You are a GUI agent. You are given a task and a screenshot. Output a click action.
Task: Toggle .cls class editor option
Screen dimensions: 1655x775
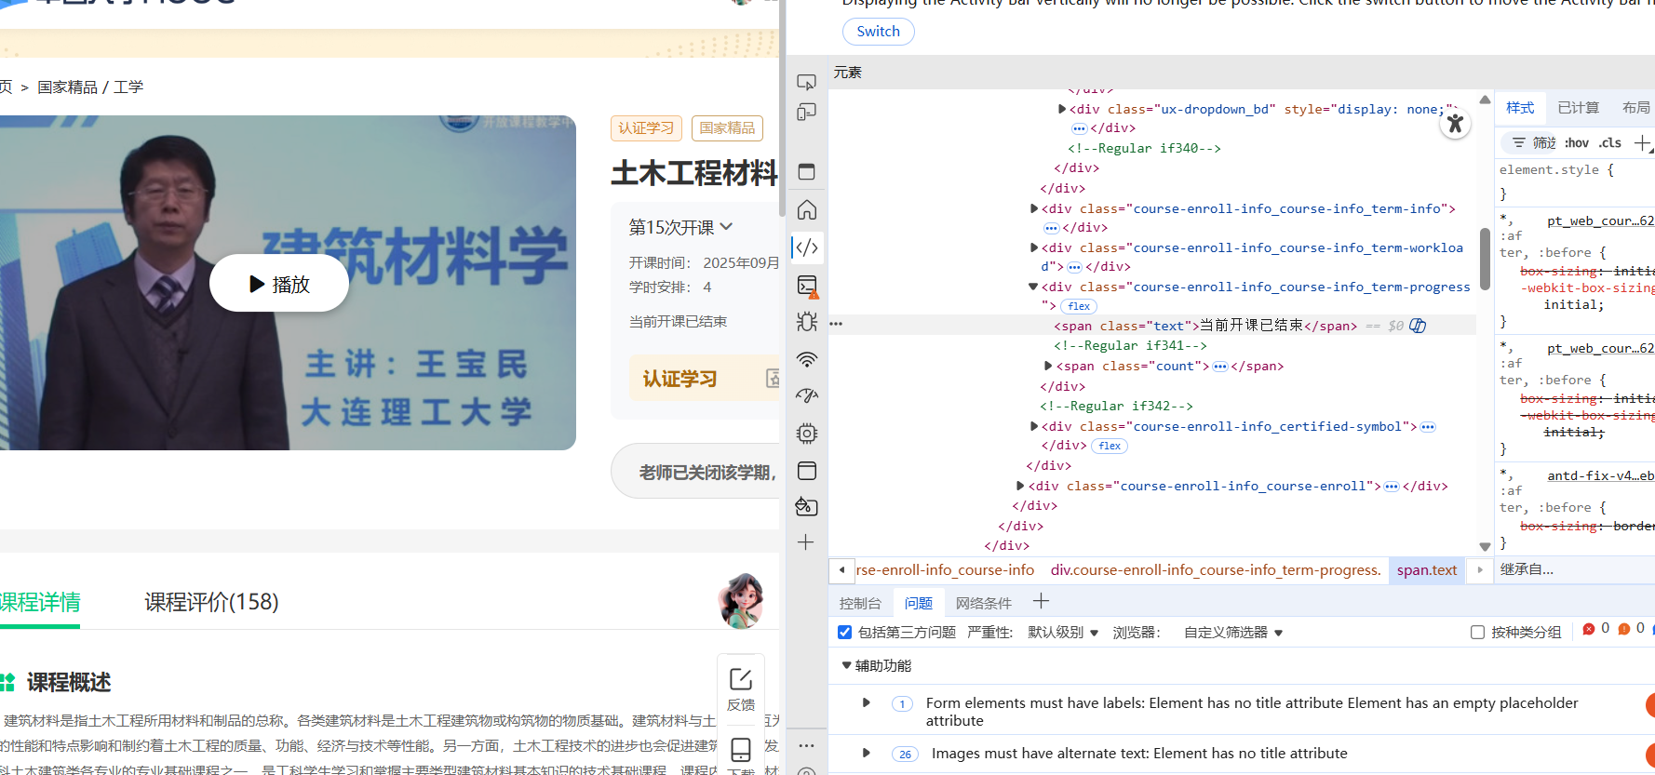click(1610, 143)
